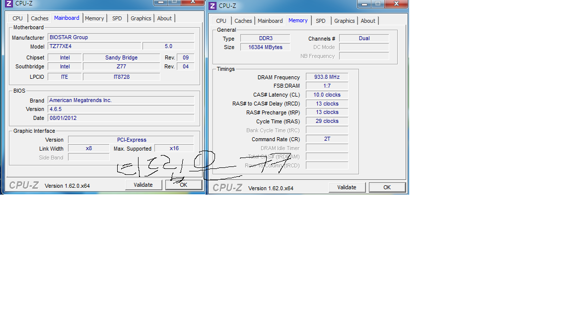Go to About tab in the Memory window
The width and height of the screenshot is (572, 321).
click(368, 21)
